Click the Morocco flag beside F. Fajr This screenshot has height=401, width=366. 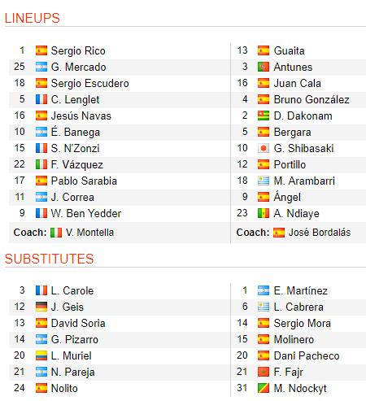point(264,372)
